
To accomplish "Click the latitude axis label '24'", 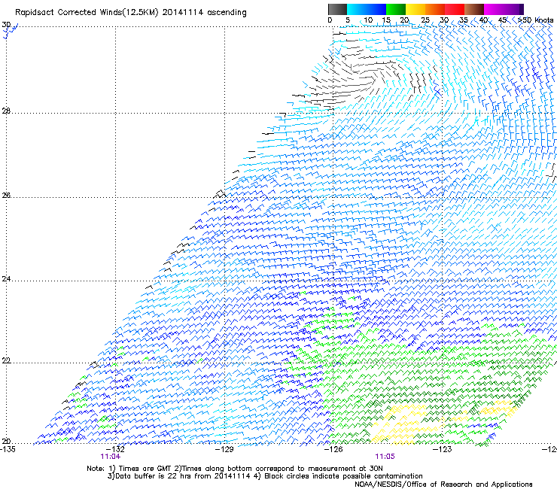I will pyautogui.click(x=6, y=279).
